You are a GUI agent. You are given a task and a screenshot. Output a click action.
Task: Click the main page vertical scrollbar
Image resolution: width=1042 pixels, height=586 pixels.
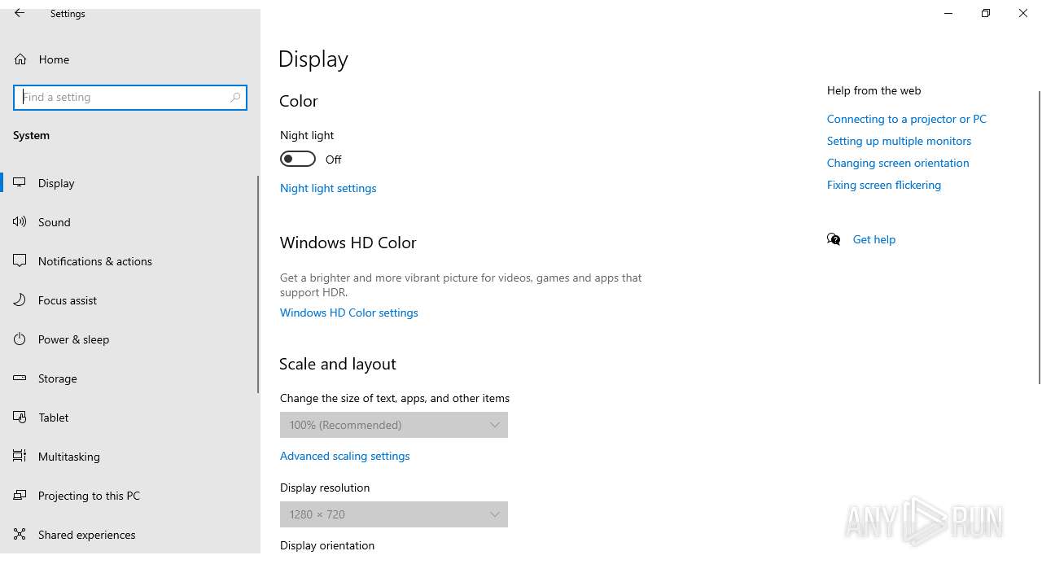pyautogui.click(x=1039, y=237)
